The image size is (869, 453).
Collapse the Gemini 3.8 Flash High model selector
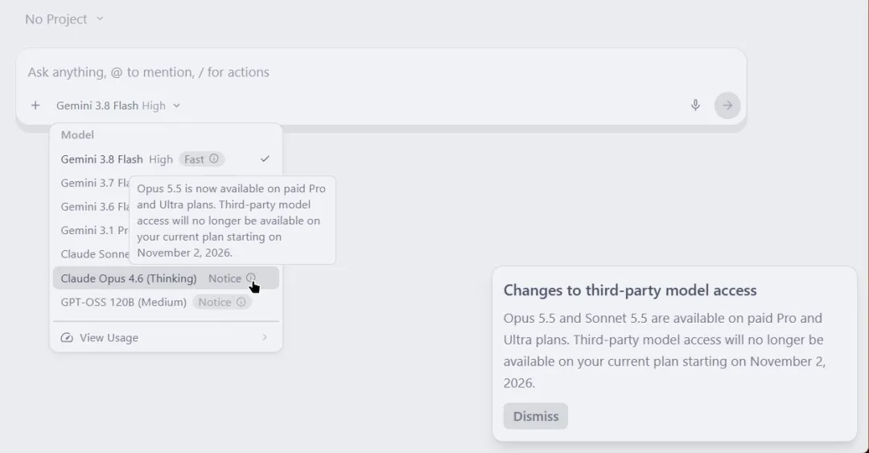coord(118,105)
